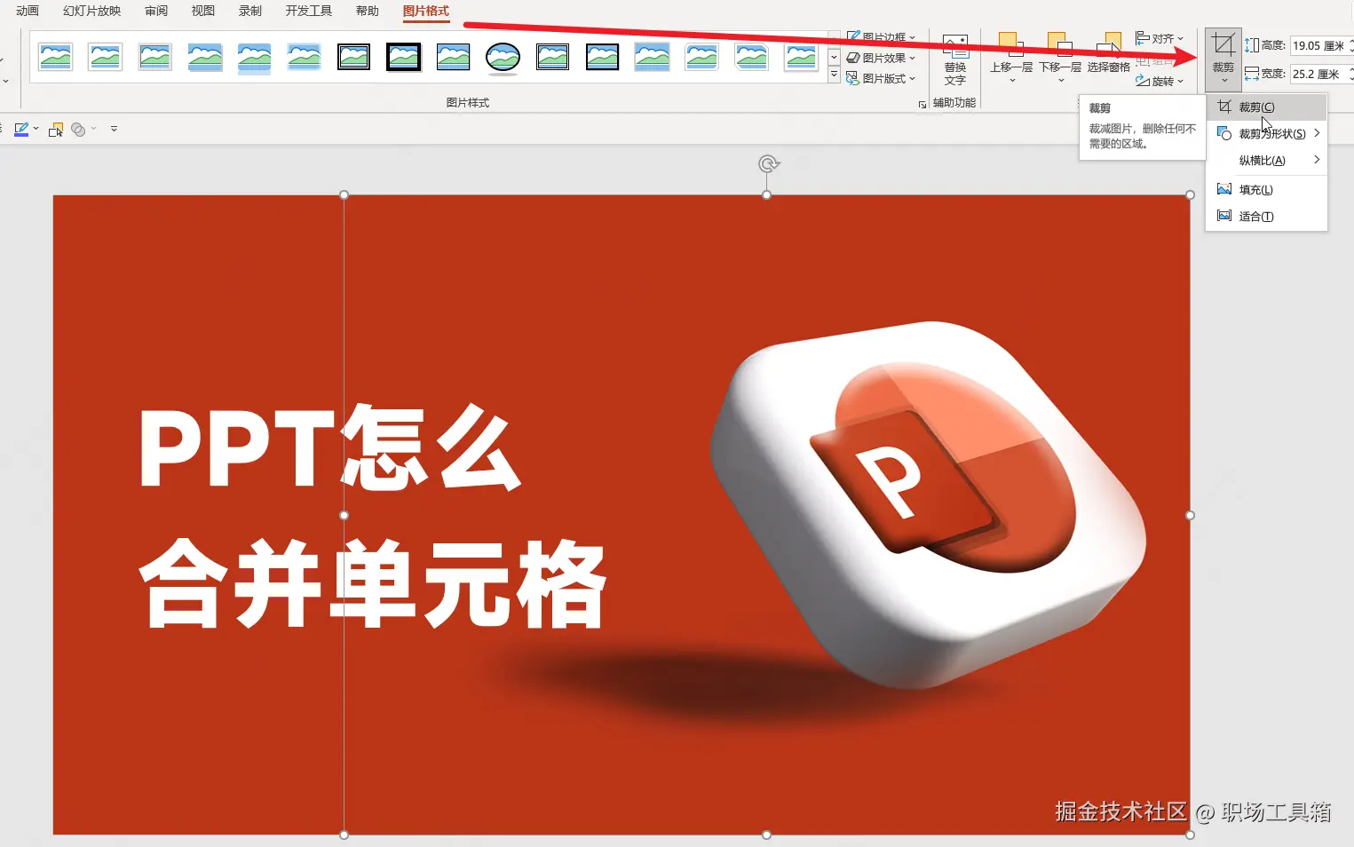The image size is (1354, 847).
Task: Open the 对齐 align dropdown
Action: click(x=1160, y=38)
